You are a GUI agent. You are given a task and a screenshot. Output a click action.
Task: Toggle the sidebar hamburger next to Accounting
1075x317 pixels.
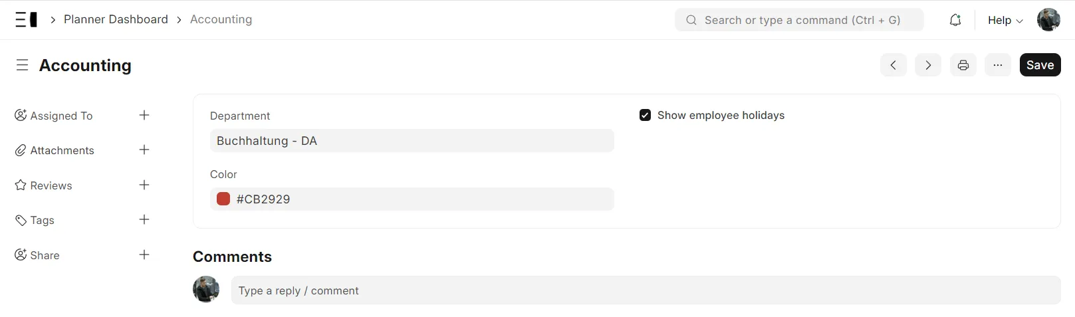pos(23,65)
